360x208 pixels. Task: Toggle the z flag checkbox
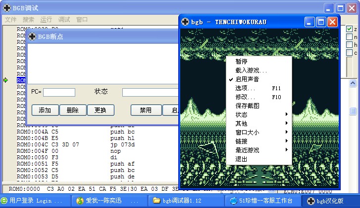[349, 29]
